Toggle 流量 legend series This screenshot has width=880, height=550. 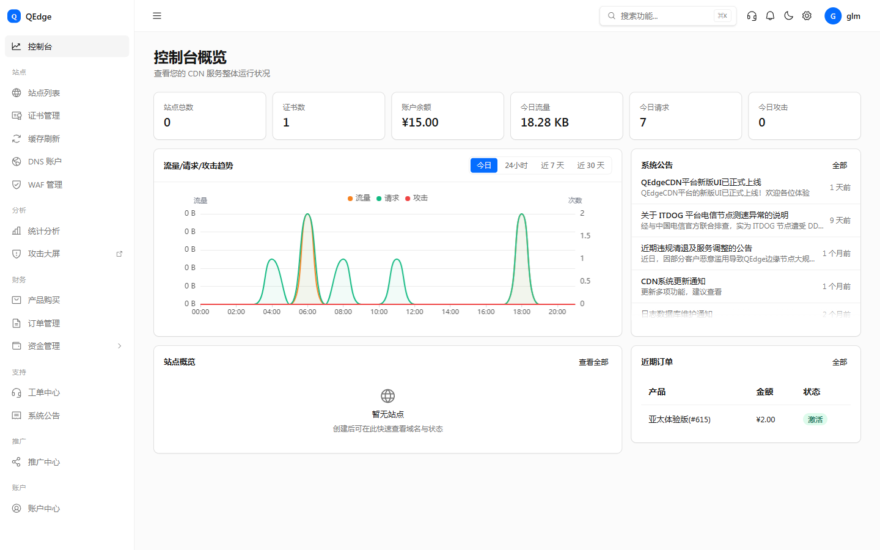click(x=359, y=198)
